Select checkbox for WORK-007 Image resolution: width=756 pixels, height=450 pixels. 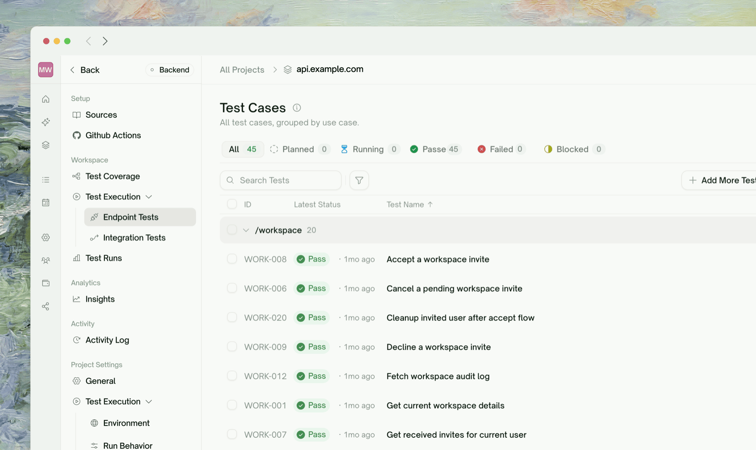(232, 434)
